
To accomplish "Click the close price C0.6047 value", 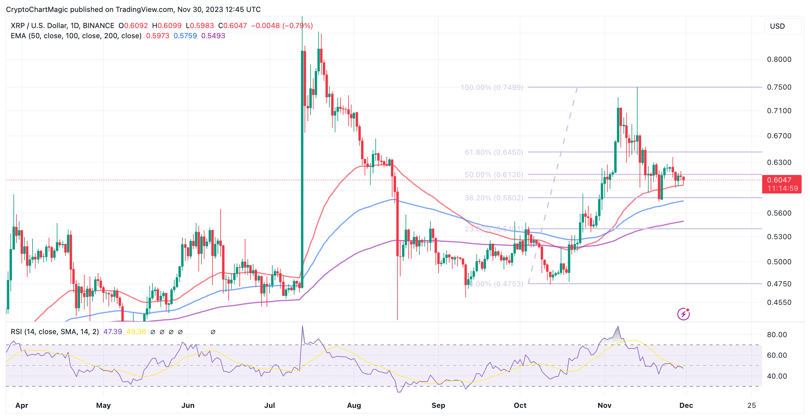I will (x=233, y=25).
